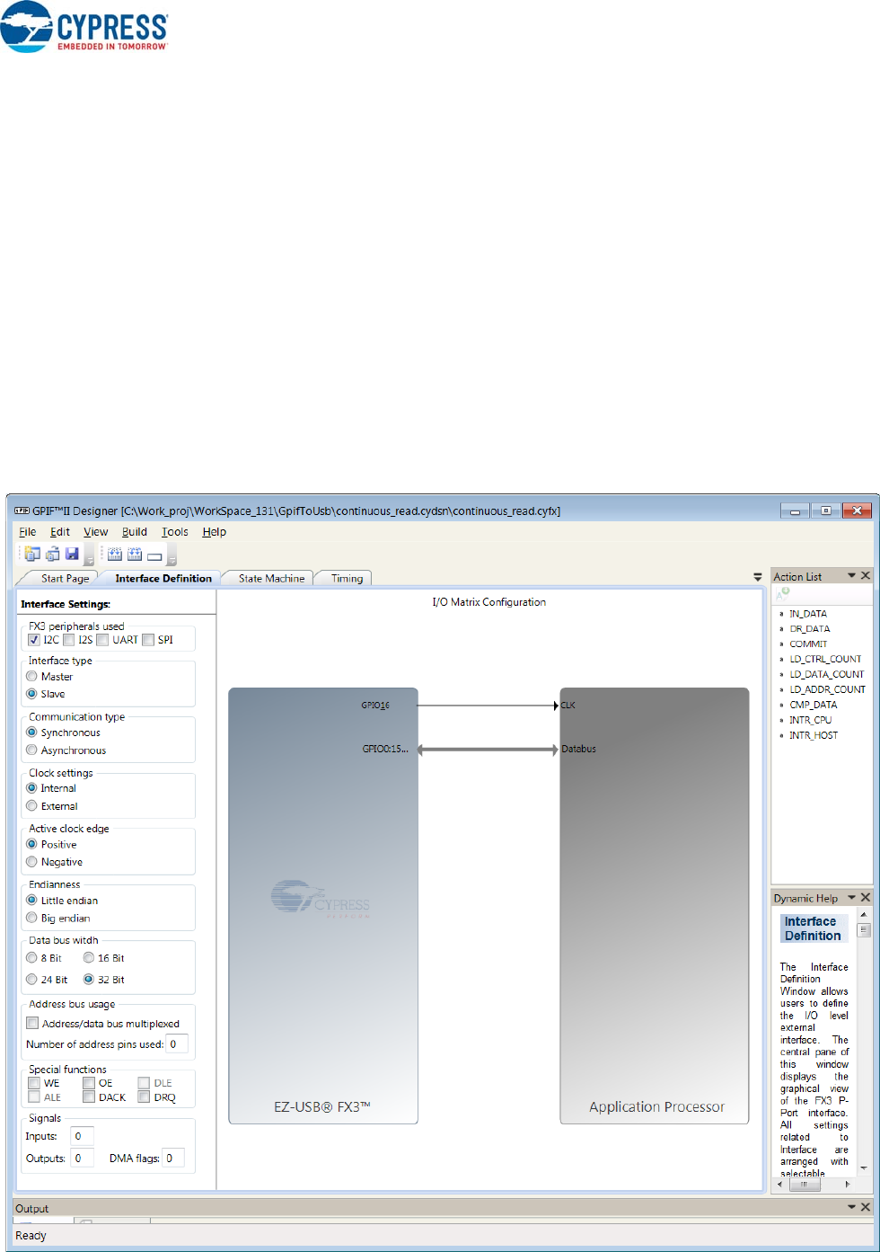Click the Dynamic Help vertical scrollbar thumb
880x1252 pixels.
(x=864, y=930)
